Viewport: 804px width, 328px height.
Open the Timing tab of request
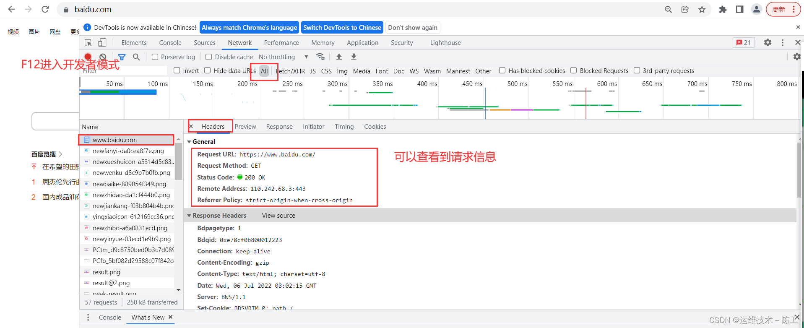coord(344,127)
